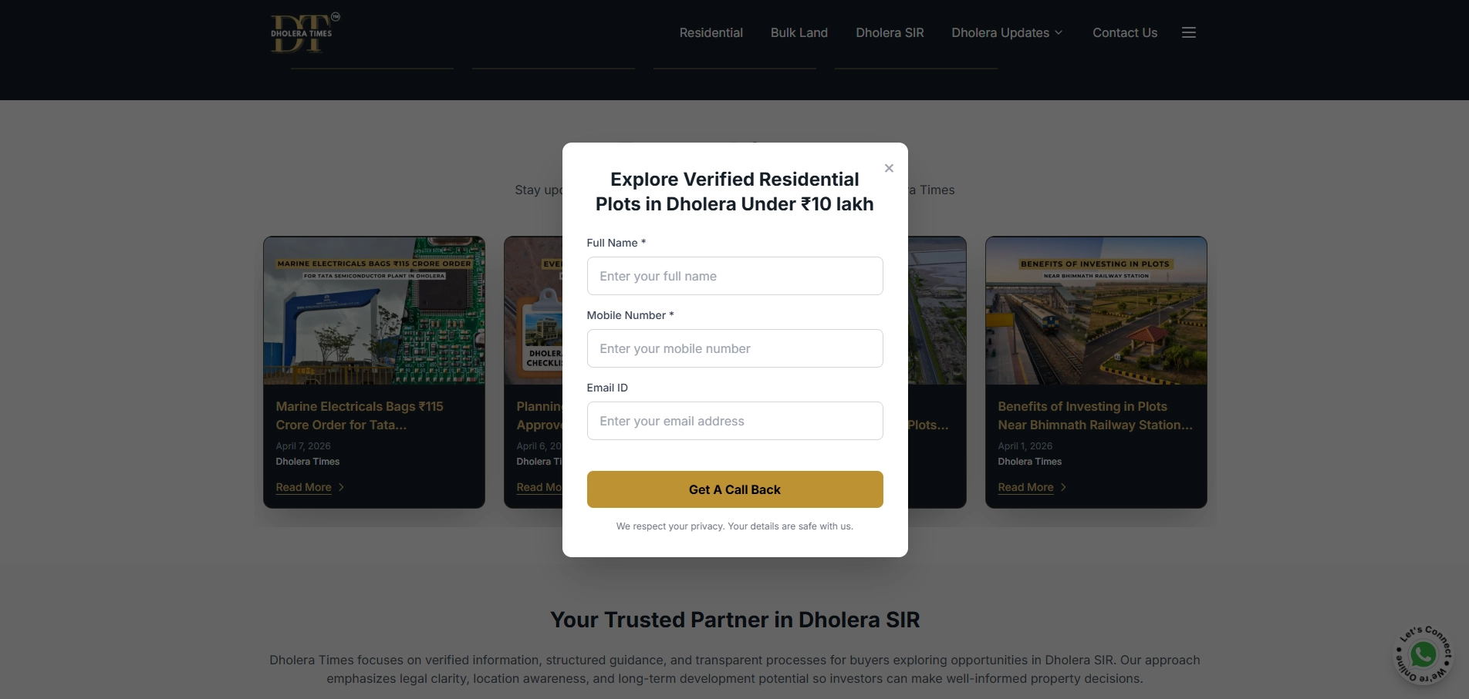Expand Dholera Updates dropdown chevron

[x=1059, y=32]
